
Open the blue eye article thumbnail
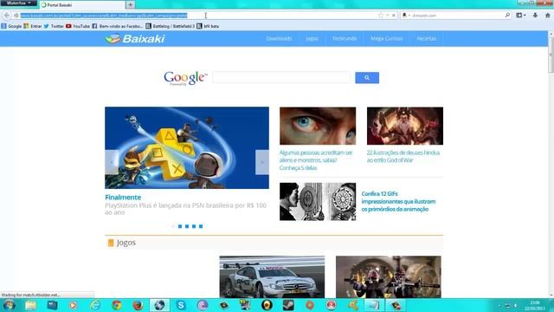(x=318, y=126)
